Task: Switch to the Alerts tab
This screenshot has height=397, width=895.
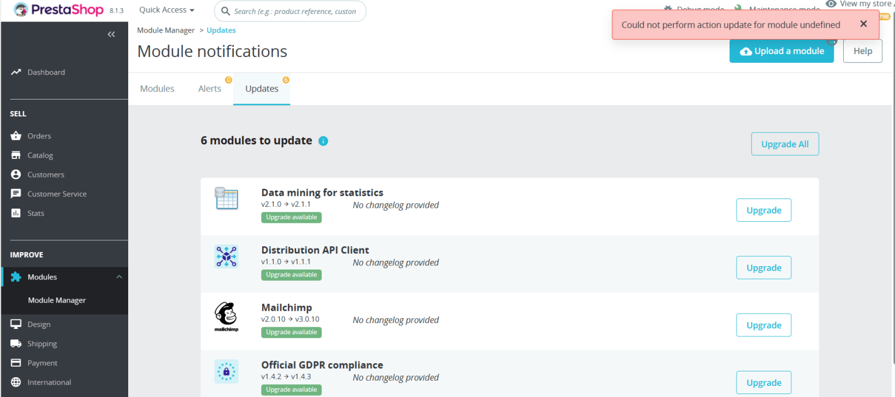Action: click(x=210, y=88)
